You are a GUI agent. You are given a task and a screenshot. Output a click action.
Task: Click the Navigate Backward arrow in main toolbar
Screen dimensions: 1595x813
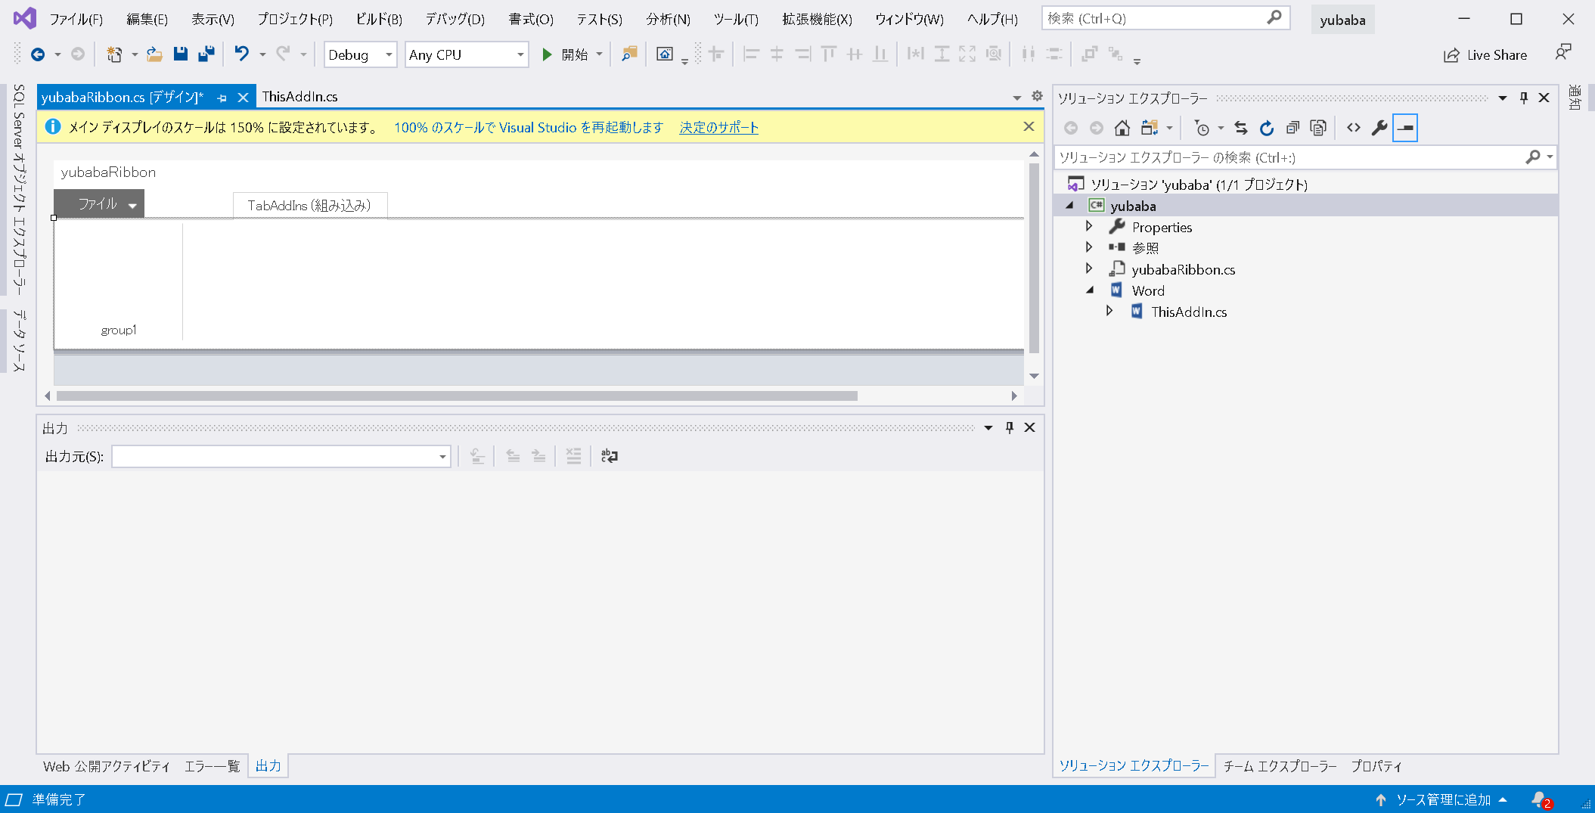point(37,54)
